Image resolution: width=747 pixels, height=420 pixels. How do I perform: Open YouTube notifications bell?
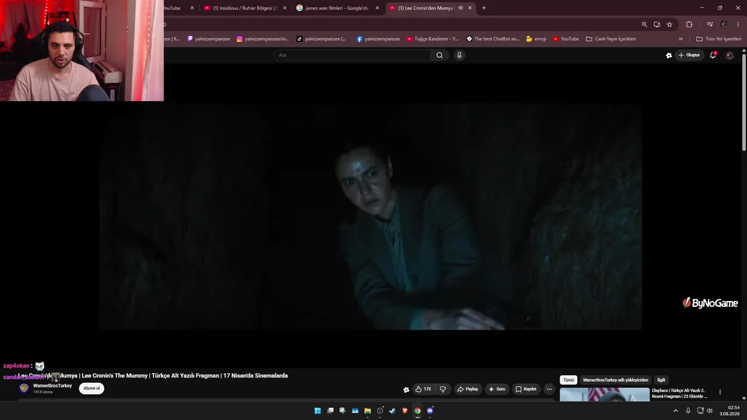(x=713, y=55)
